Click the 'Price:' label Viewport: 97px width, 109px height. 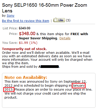click(x=13, y=34)
